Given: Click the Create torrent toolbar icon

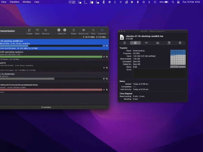Looking at the screenshot, I should pyautogui.click(x=30, y=30).
